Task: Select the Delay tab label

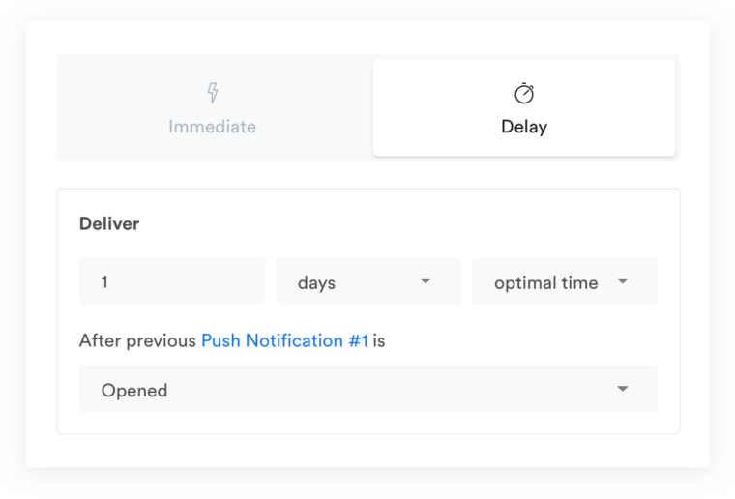Action: 524,127
